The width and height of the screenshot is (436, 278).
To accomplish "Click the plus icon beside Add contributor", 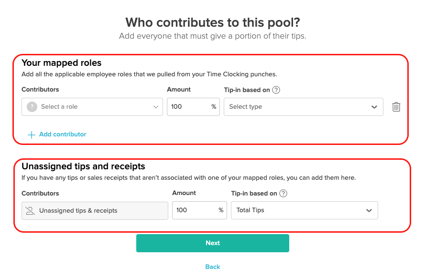I will click(x=31, y=134).
